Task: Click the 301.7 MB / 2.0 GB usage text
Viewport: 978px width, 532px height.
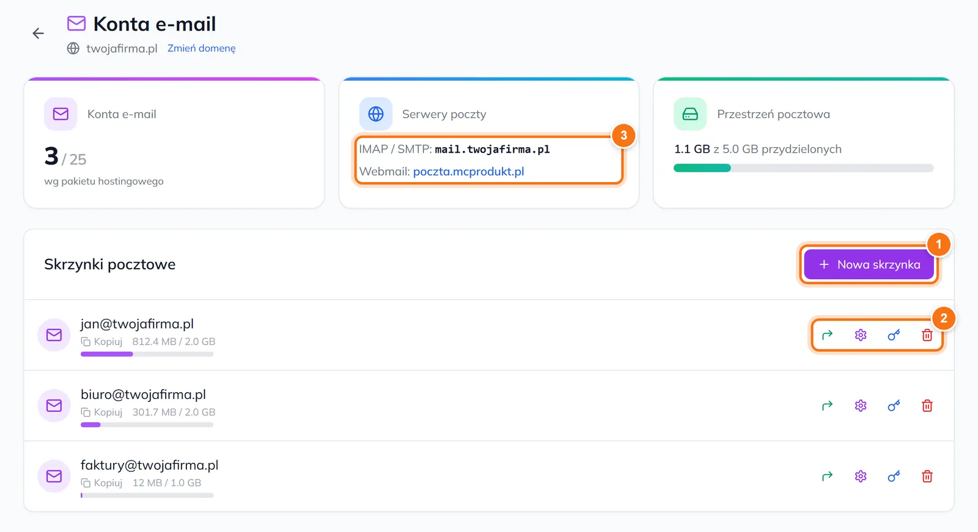Action: pyautogui.click(x=174, y=412)
